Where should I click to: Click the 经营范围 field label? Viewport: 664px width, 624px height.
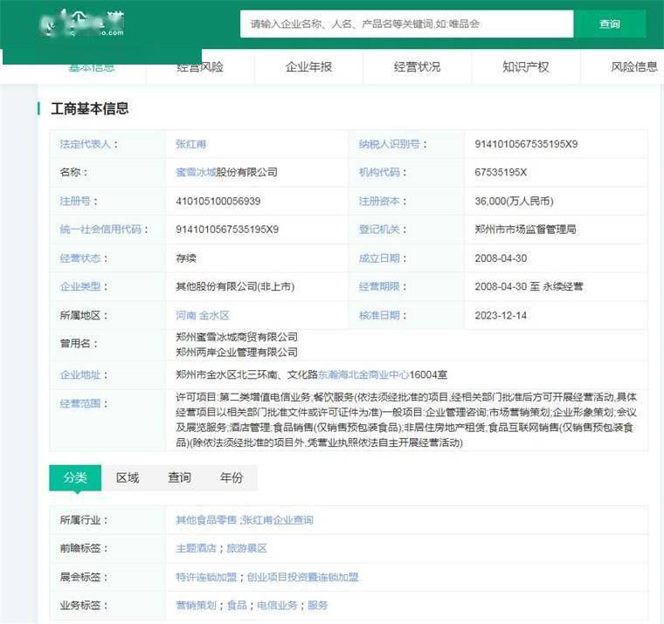click(x=80, y=403)
